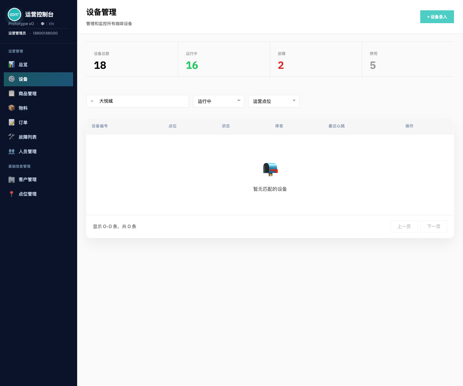Click the phone number 13800138000
The height and width of the screenshot is (386, 463).
pyautogui.click(x=45, y=33)
